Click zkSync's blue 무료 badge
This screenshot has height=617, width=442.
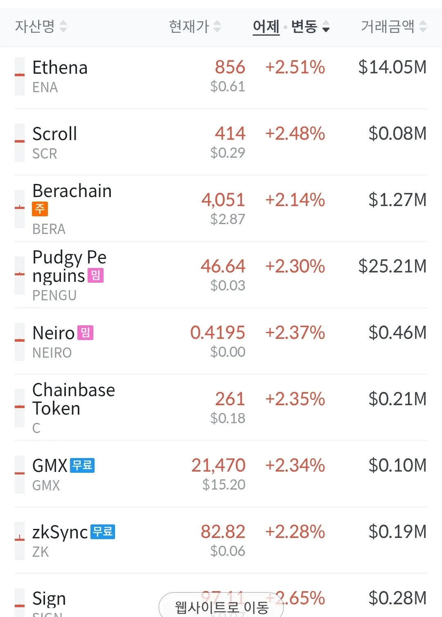pyautogui.click(x=103, y=532)
